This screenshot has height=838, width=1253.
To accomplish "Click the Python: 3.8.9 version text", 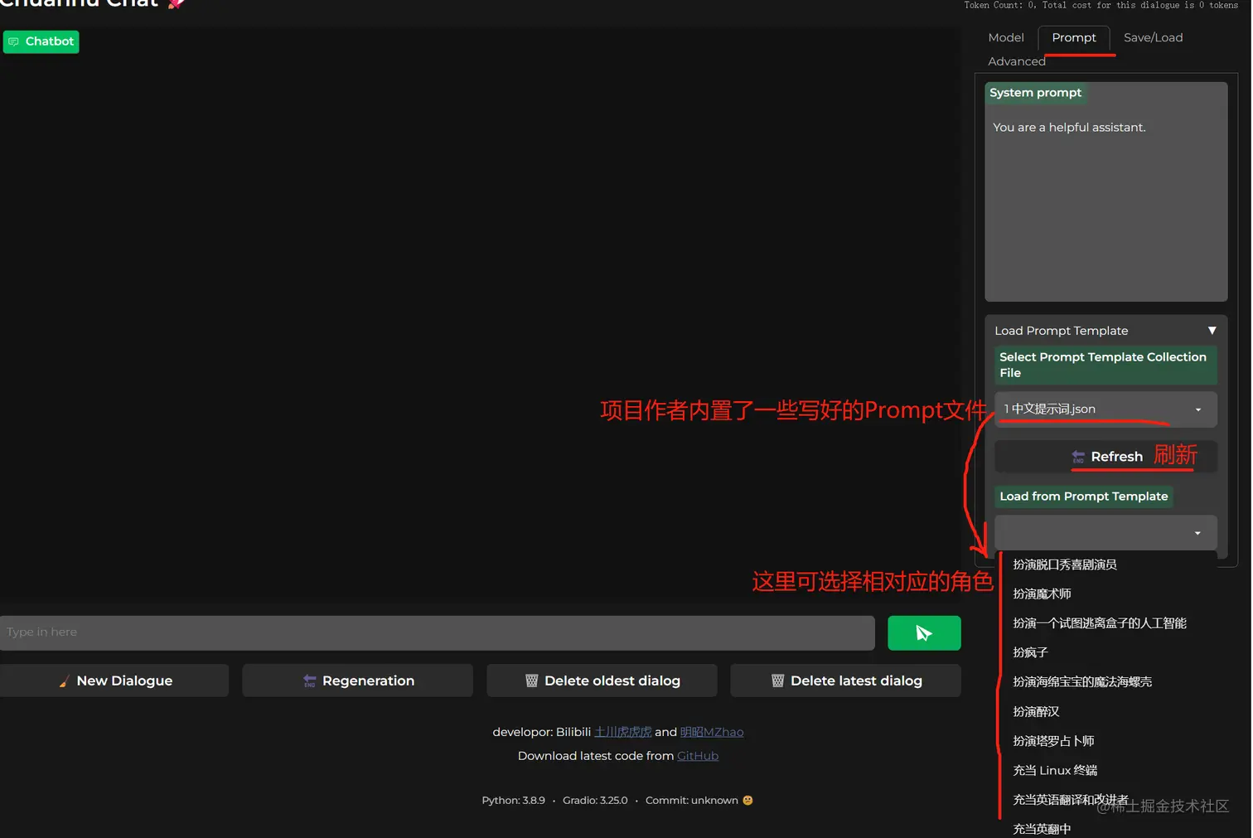I will (x=513, y=801).
